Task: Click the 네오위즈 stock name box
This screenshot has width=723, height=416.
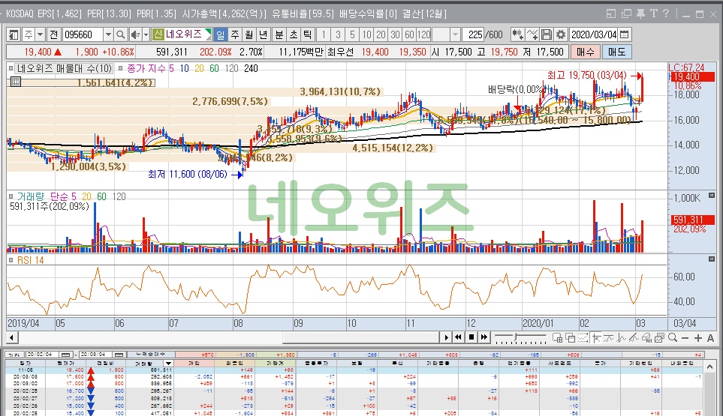Action: 183,34
